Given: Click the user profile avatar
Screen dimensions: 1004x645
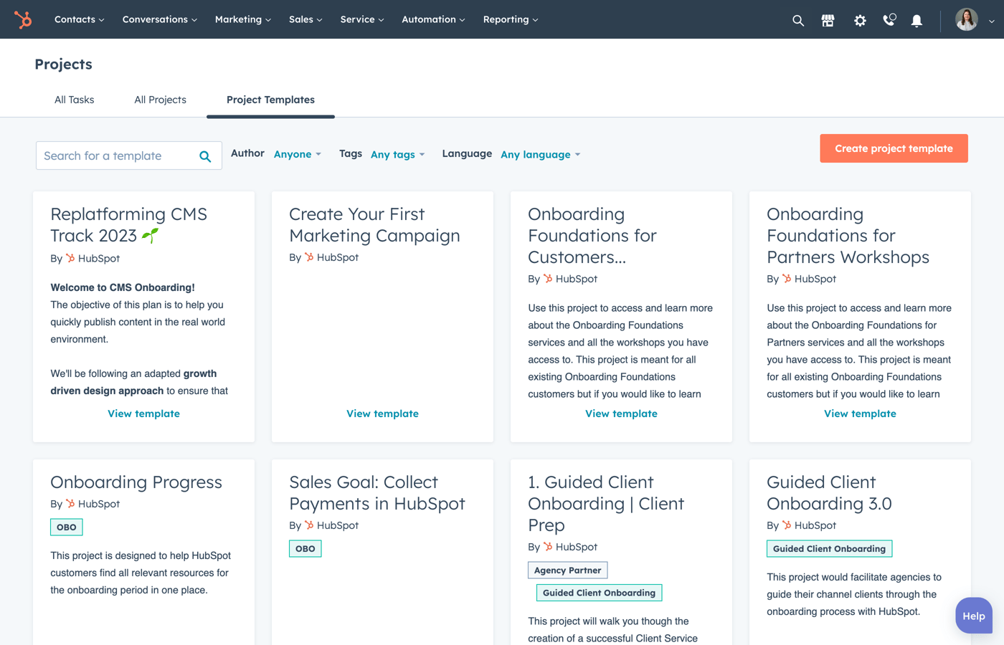Looking at the screenshot, I should [x=967, y=19].
